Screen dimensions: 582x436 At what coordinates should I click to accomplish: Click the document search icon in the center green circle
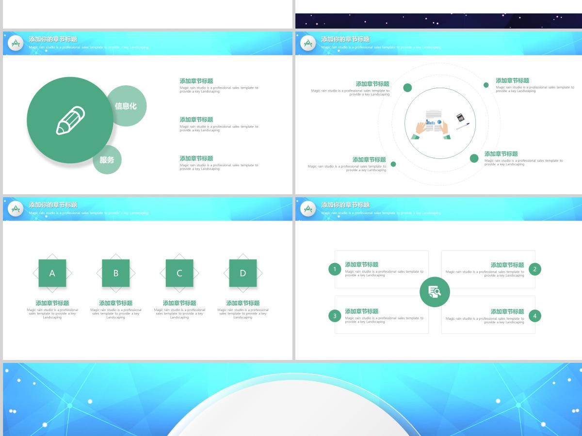pos(435,292)
